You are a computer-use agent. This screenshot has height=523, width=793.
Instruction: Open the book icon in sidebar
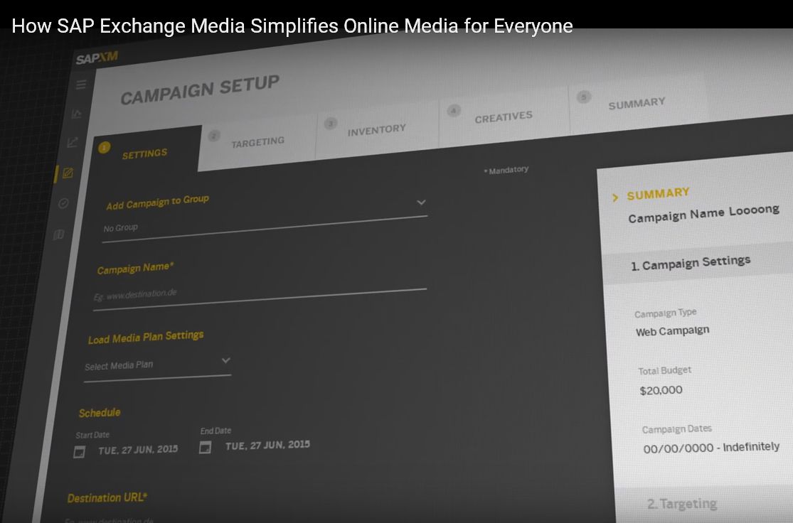[58, 234]
